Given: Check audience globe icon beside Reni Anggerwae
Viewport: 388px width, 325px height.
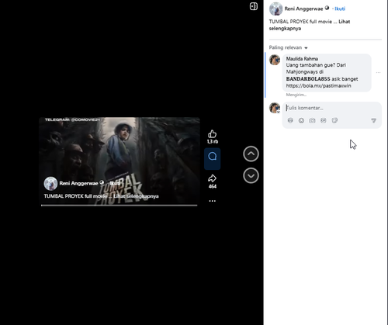Looking at the screenshot, I should 327,8.
